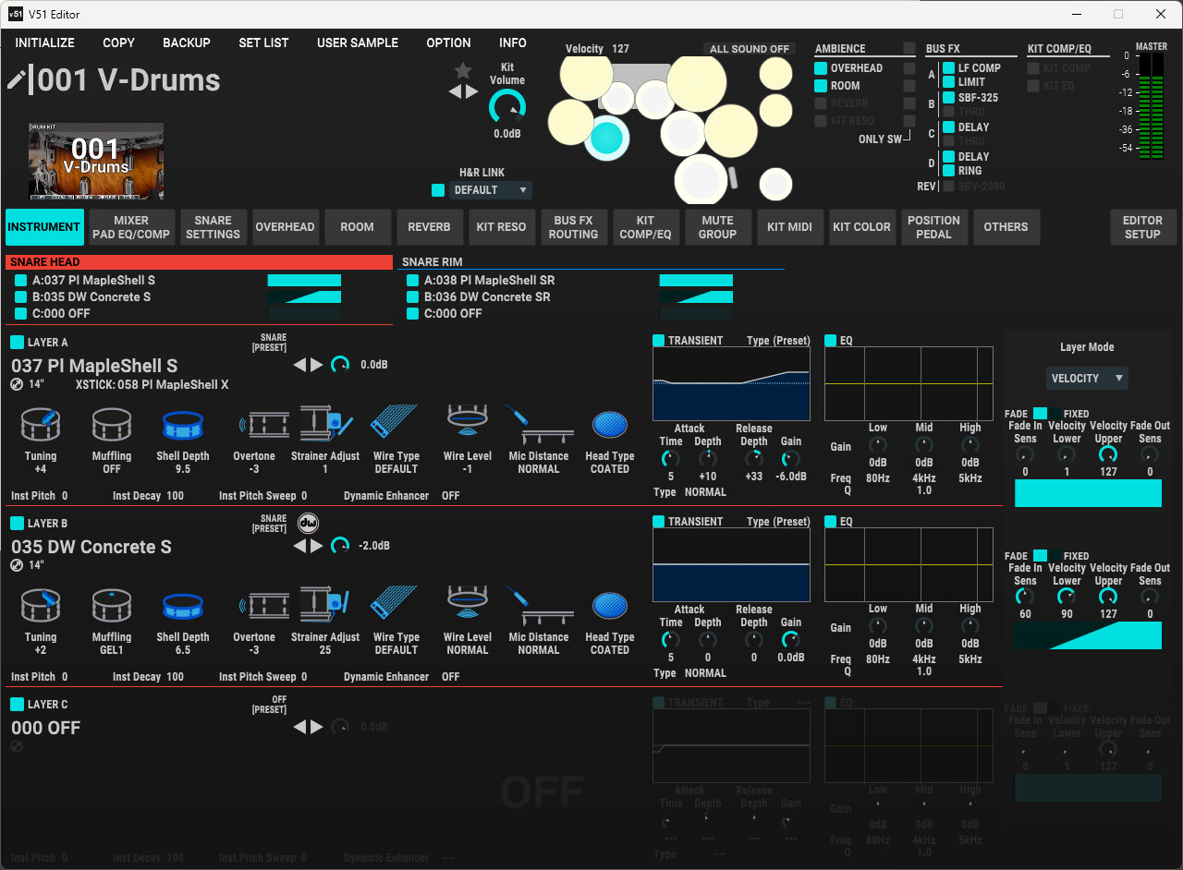Click the Layer A Wire Type icon
This screenshot has width=1183, height=870.
point(396,425)
